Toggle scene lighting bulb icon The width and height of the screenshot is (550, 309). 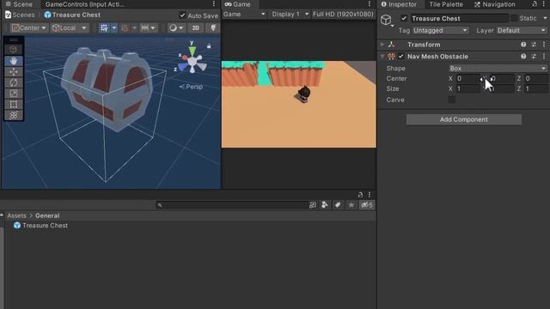point(212,28)
